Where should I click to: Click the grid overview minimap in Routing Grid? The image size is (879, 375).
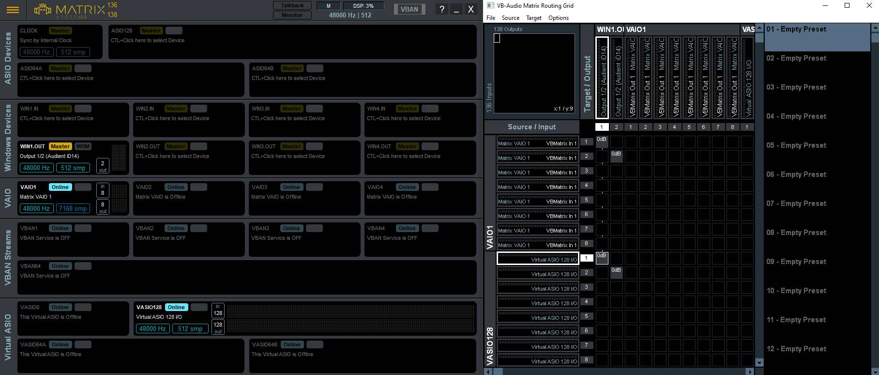click(x=534, y=73)
